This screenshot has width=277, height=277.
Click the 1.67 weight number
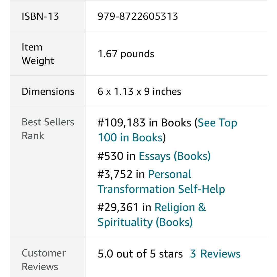pyautogui.click(x=107, y=54)
